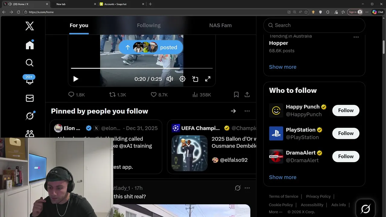Switch to the For you tab
386x217 pixels.
click(79, 25)
